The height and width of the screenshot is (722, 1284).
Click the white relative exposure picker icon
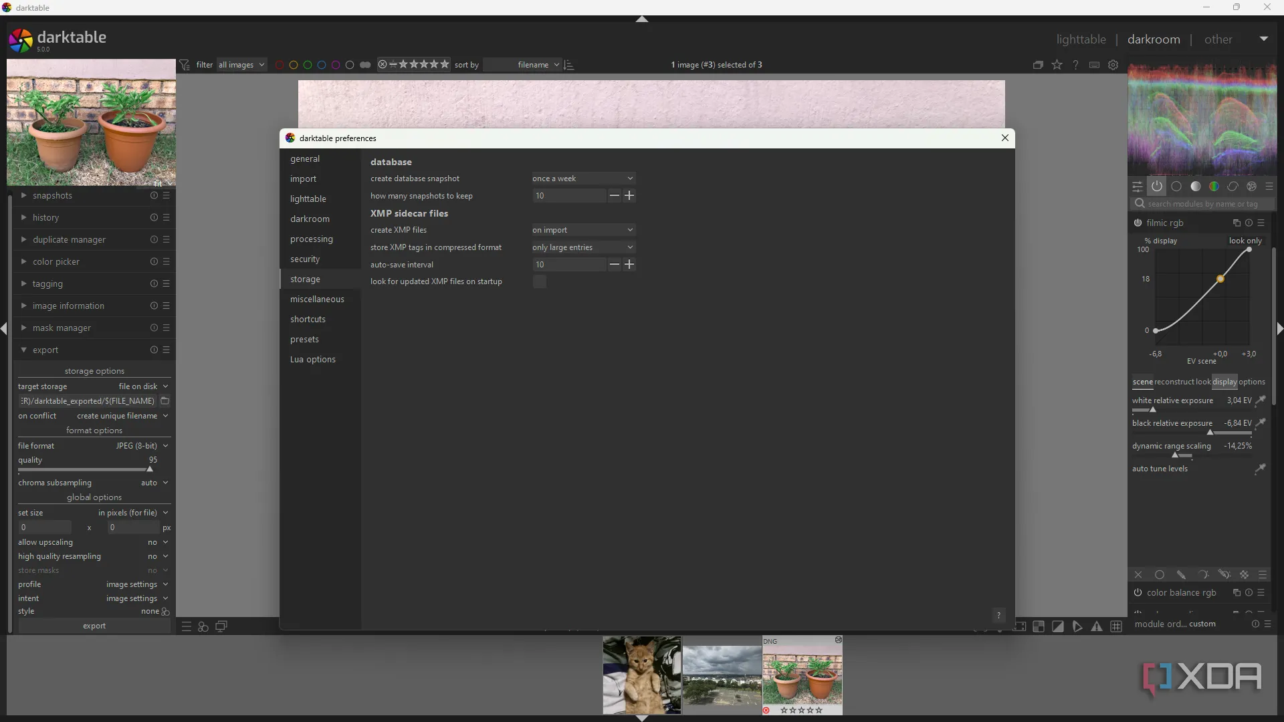1260,400
